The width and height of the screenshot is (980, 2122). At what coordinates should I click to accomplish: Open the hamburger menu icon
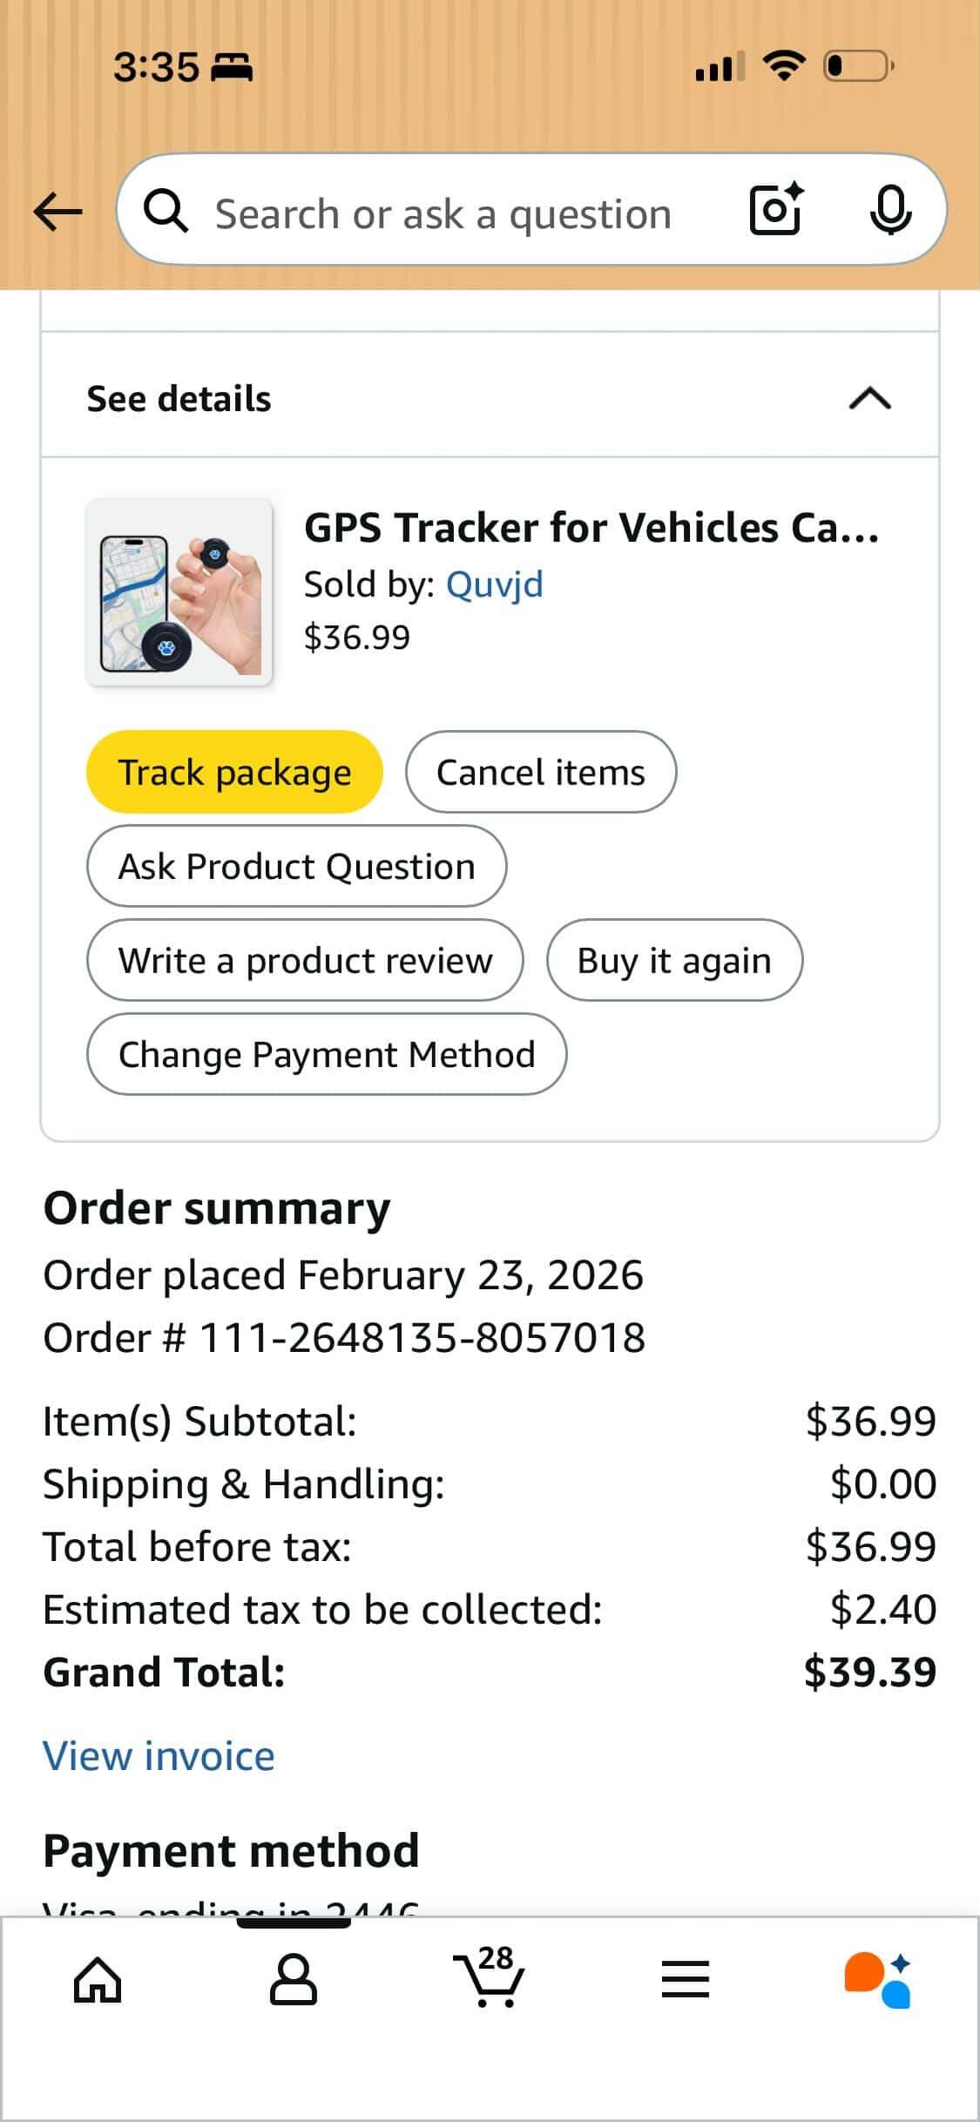[x=686, y=1979]
